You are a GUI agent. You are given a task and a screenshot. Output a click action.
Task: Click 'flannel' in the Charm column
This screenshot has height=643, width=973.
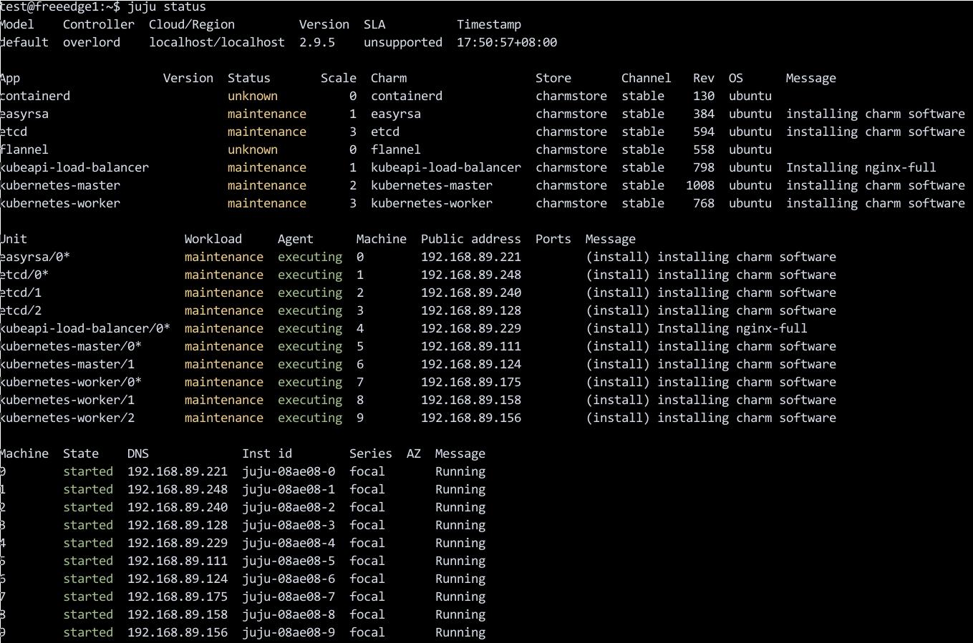click(x=396, y=149)
